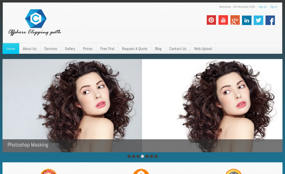The height and width of the screenshot is (174, 285).
Task: Open the Twitter social icon
Action: [x=258, y=20]
